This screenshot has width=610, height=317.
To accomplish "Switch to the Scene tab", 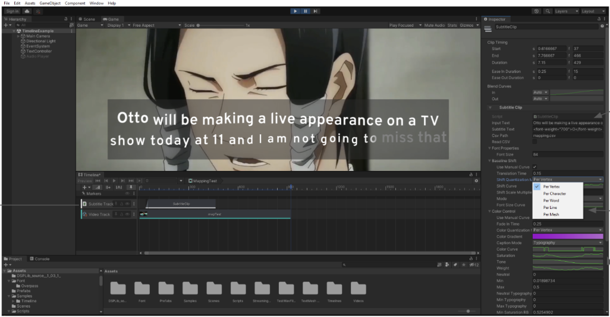I will click(x=87, y=19).
